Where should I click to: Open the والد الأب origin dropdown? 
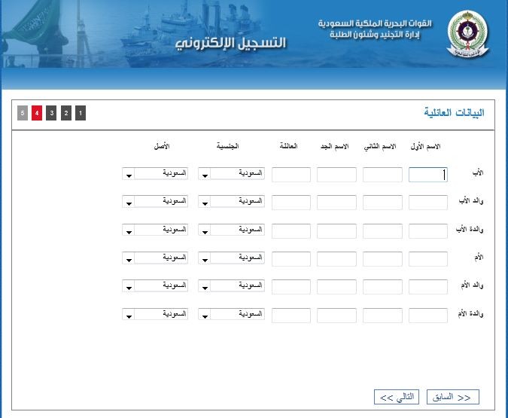155,201
